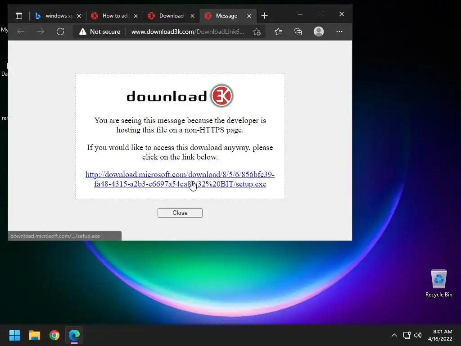Close the 'Download' tab

click(x=192, y=16)
